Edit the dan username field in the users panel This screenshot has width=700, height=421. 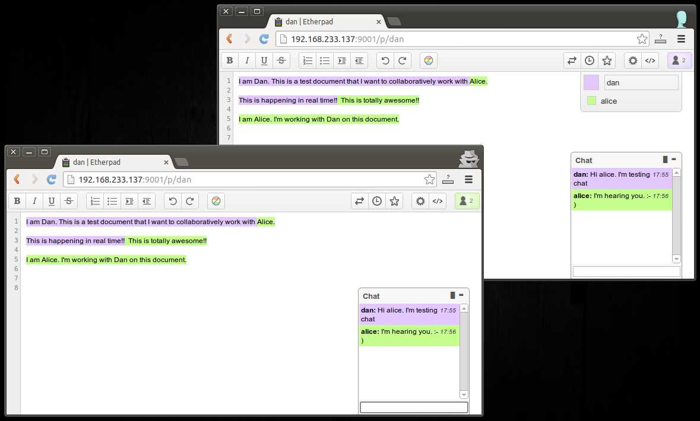[641, 82]
